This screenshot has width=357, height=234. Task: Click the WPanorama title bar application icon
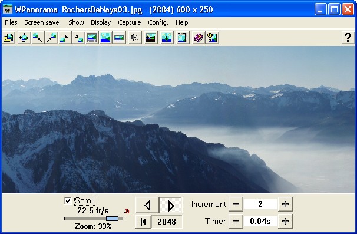(x=8, y=9)
